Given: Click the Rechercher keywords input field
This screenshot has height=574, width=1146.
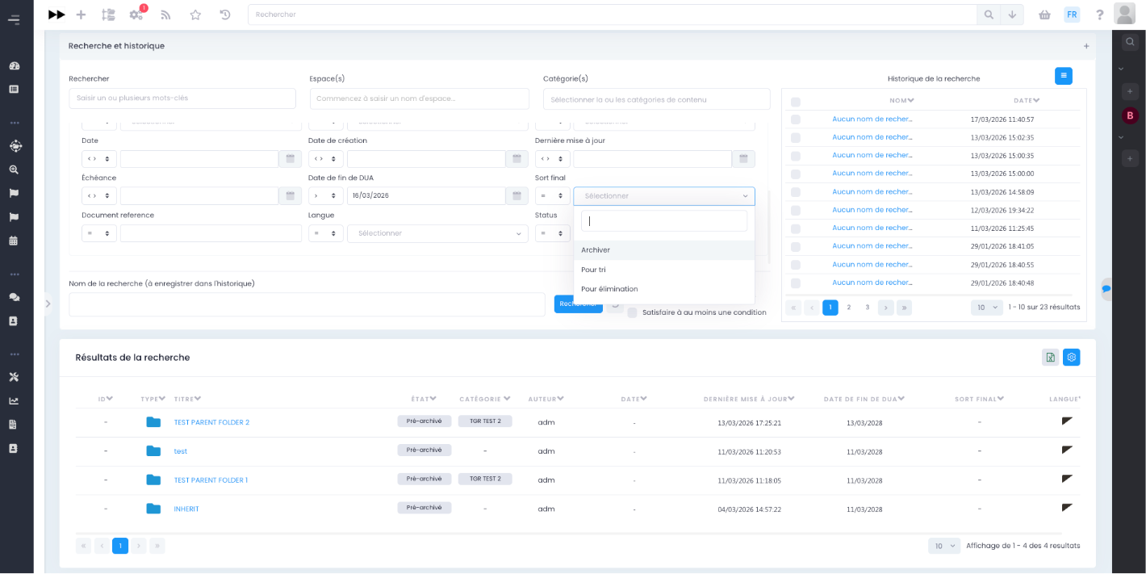Looking at the screenshot, I should point(182,98).
